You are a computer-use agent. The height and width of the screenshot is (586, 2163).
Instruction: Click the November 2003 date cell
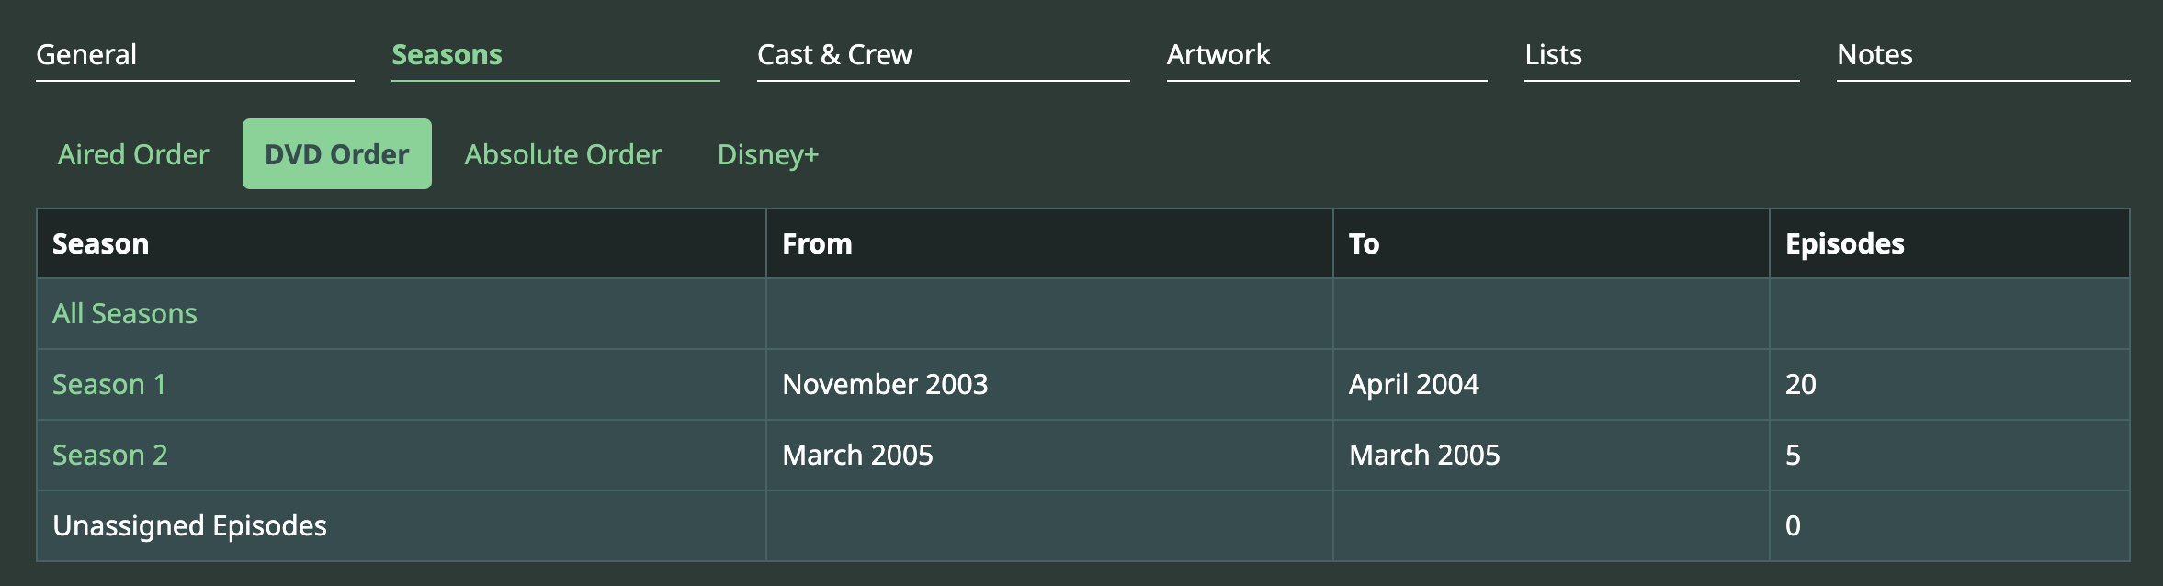884,384
